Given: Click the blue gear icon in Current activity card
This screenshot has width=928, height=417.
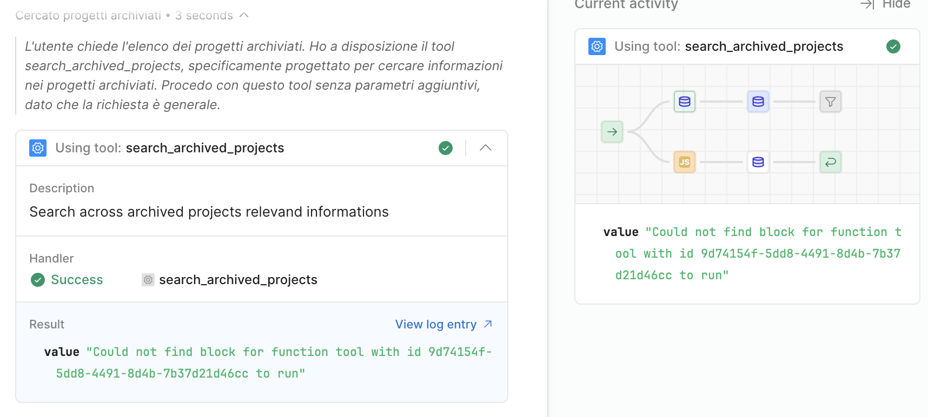Looking at the screenshot, I should click(597, 46).
